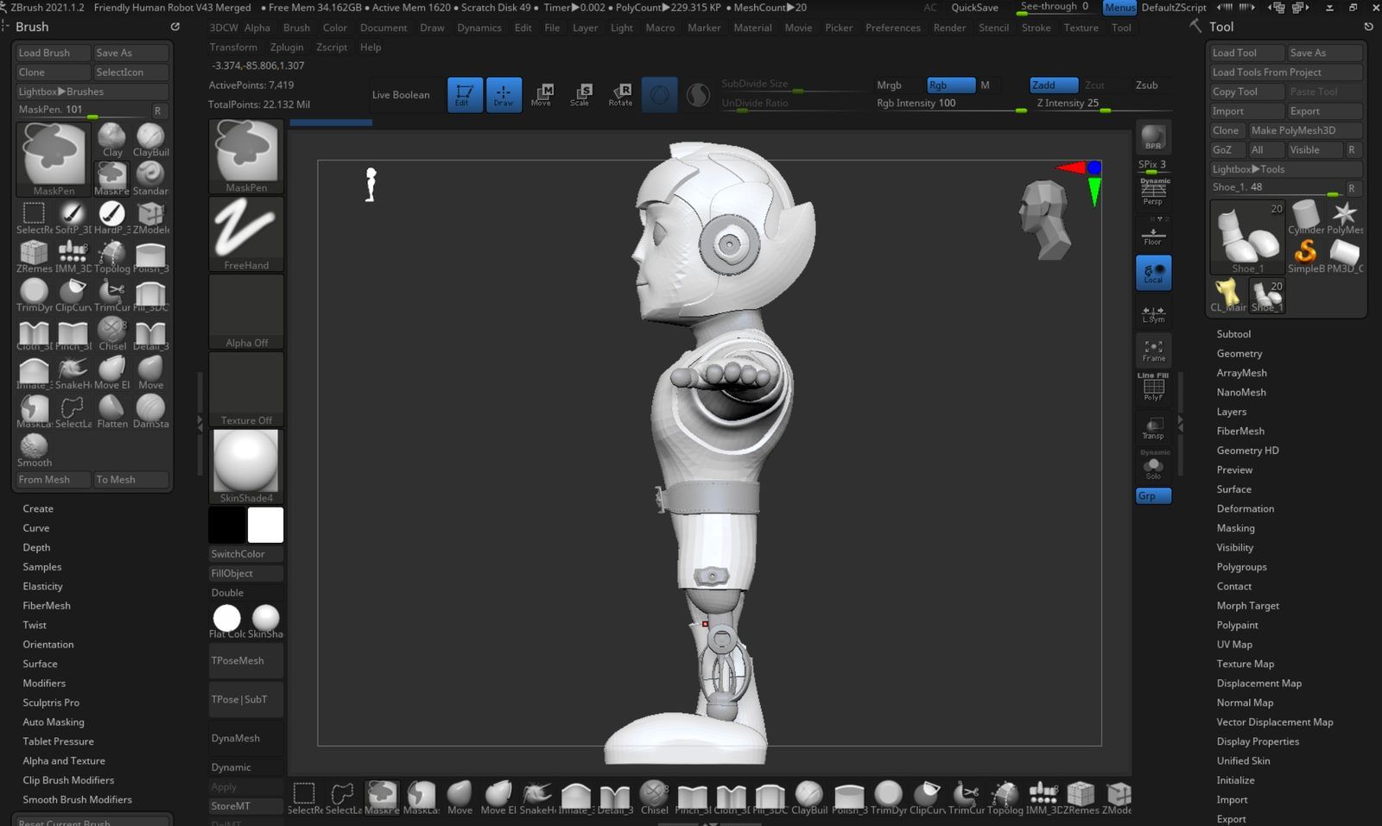Expand Auto Masking in Brush palette

(x=54, y=722)
